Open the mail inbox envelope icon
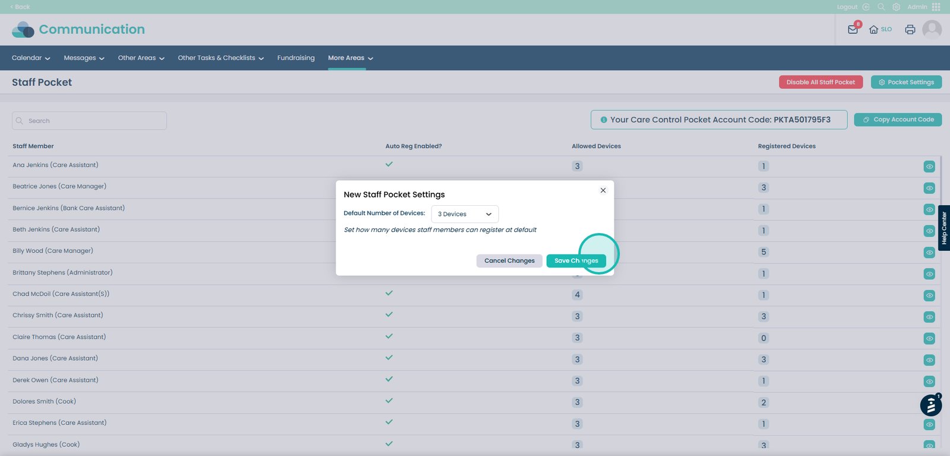The image size is (950, 456). [x=853, y=30]
